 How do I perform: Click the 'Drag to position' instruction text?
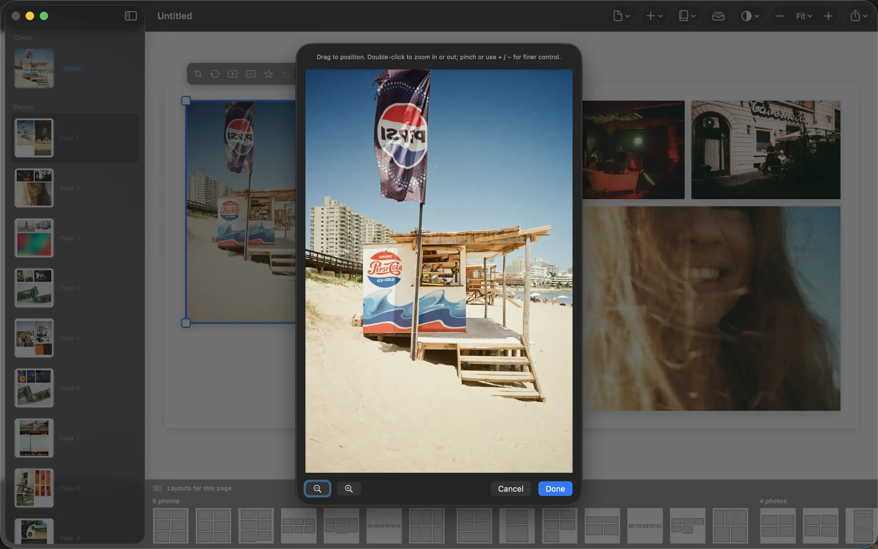point(439,57)
